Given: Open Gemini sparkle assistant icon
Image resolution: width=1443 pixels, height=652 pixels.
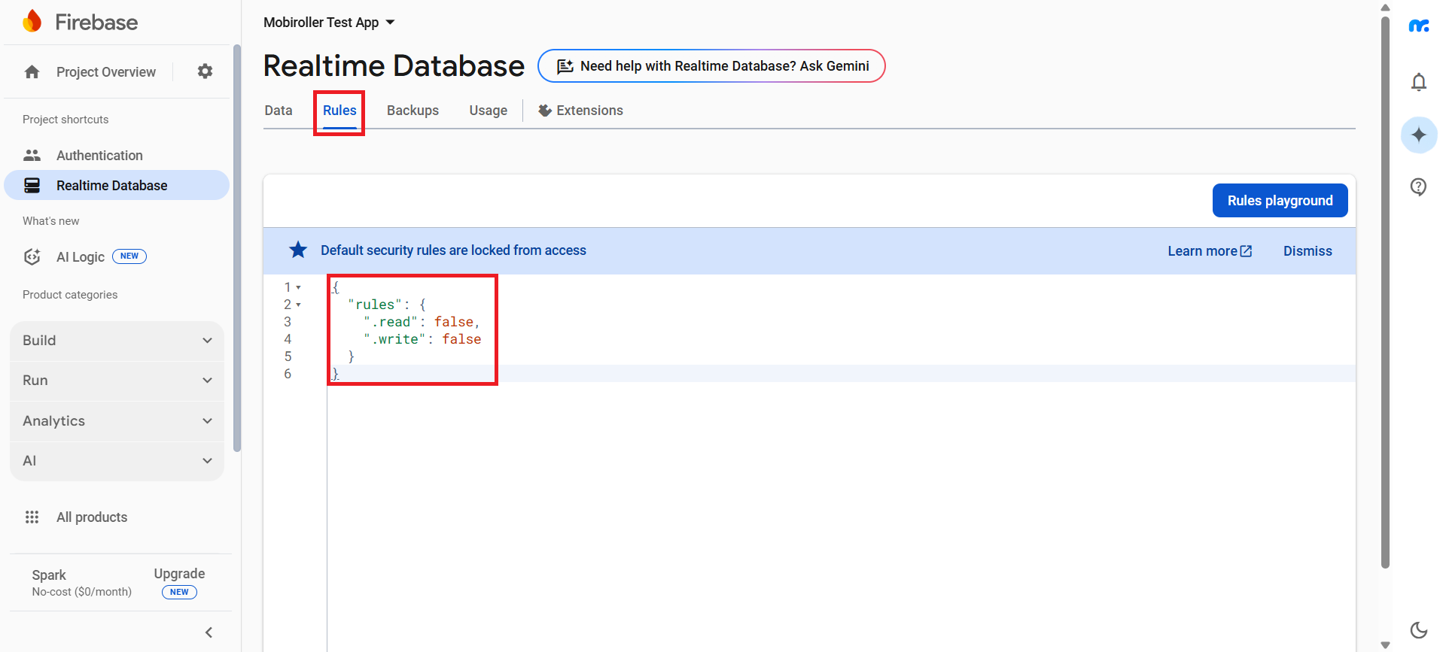Looking at the screenshot, I should (x=1419, y=135).
